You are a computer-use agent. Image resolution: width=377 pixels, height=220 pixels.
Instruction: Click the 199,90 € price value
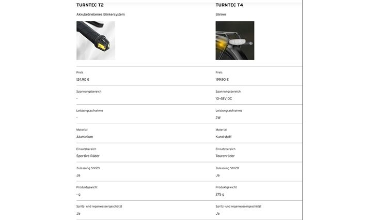(x=222, y=80)
